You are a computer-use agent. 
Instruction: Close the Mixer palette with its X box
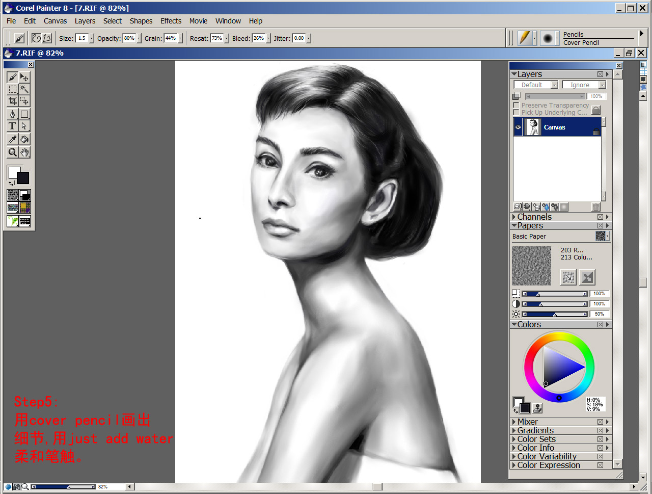click(600, 422)
